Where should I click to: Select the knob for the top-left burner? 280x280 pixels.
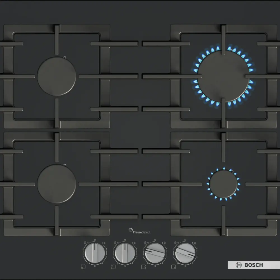click(125, 253)
